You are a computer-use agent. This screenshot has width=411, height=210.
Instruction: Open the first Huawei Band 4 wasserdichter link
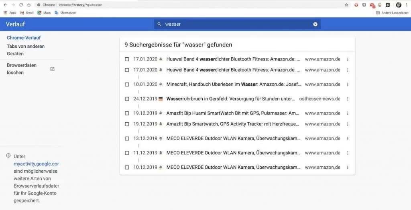tap(233, 59)
